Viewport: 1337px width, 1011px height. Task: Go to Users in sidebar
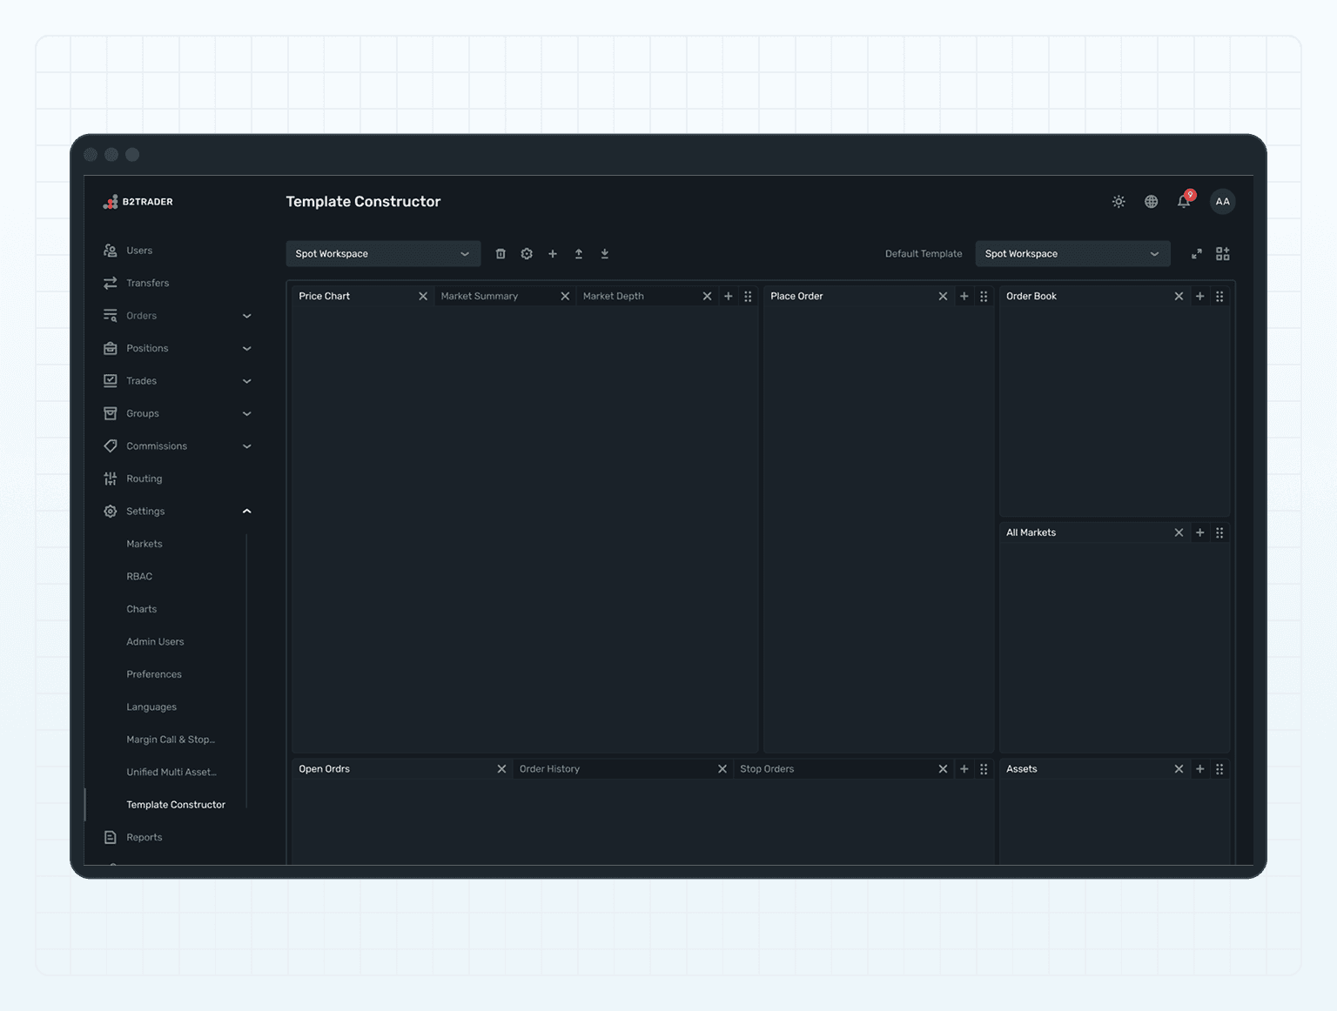[x=139, y=251]
